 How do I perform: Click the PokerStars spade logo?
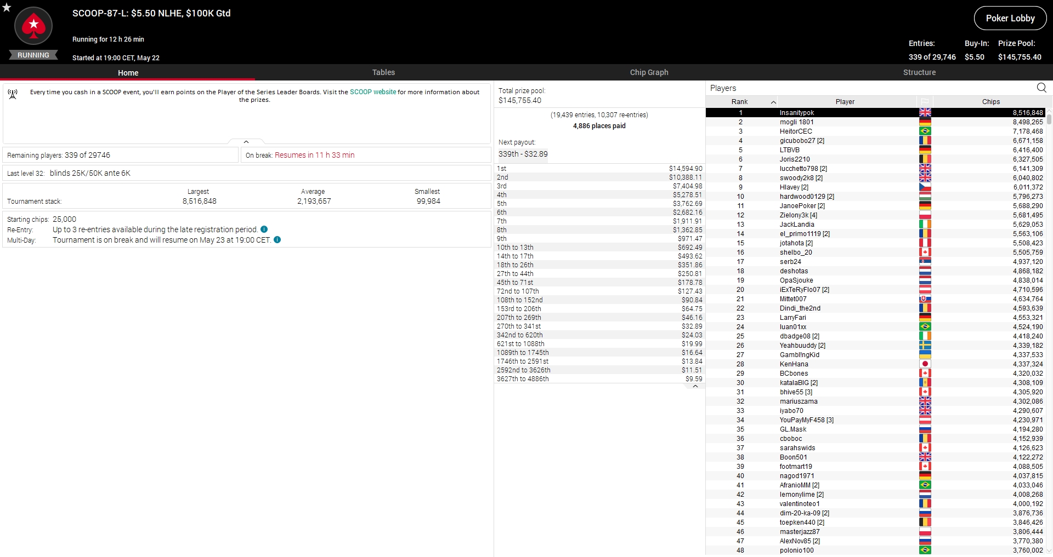[33, 26]
